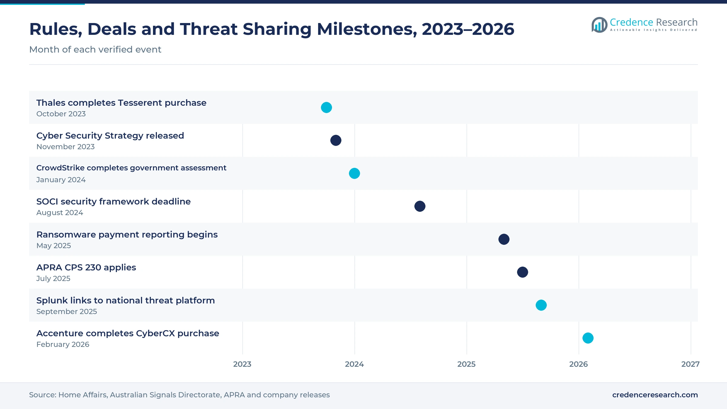Image resolution: width=727 pixels, height=409 pixels.
Task: Click the 'August 2024' date text
Action: [60, 213]
